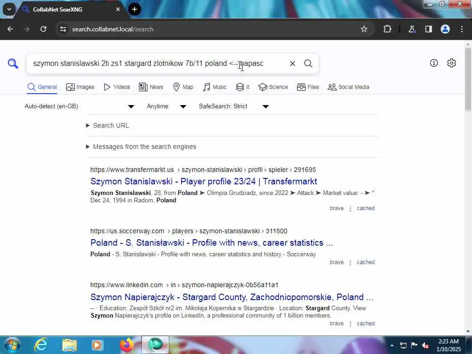
Task: Go back in browser history
Action: point(10,29)
